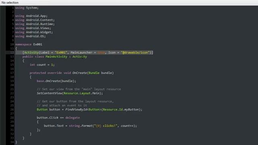Click the comment "// and attach an event to it"
The image size is (258, 145).
coord(62,106)
